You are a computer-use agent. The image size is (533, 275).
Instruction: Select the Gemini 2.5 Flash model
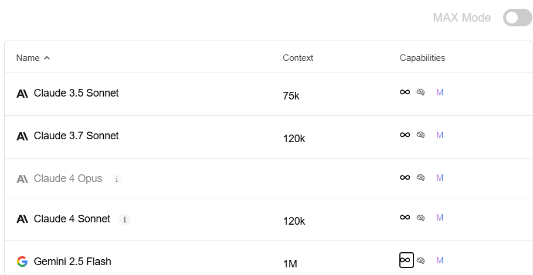pos(268,259)
